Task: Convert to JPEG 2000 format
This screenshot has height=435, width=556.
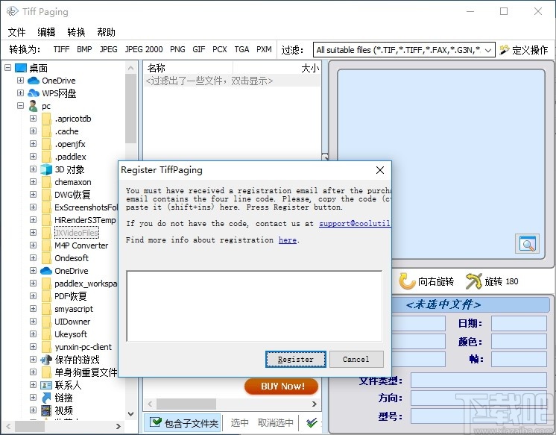Action: pos(144,49)
